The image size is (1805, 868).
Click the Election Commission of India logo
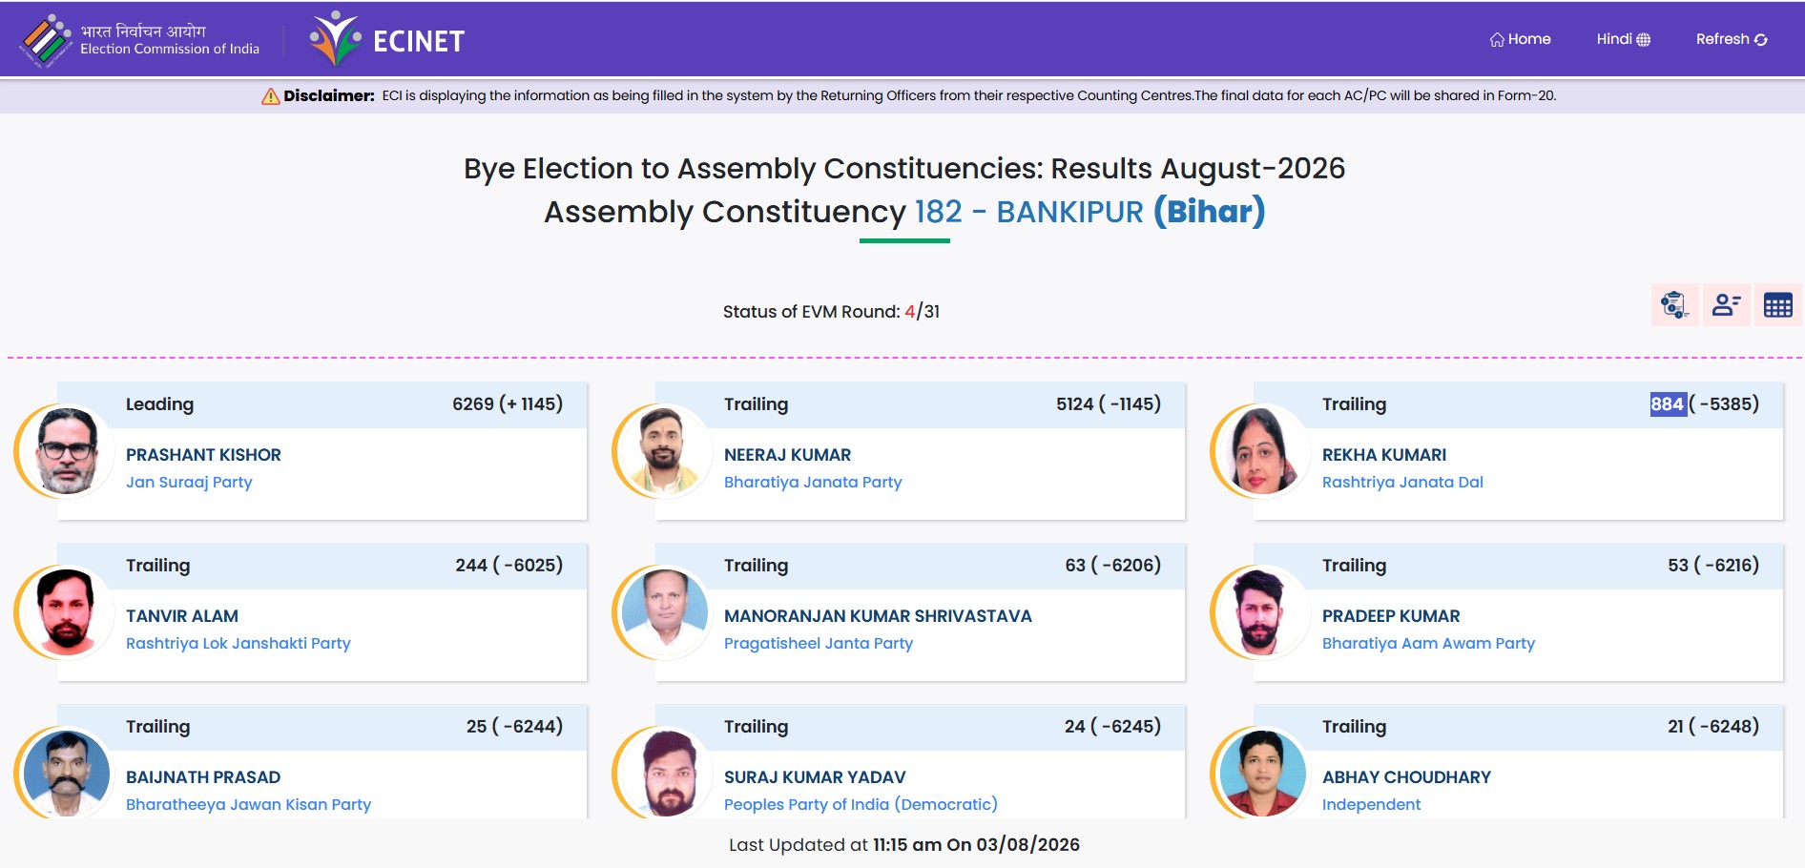tap(141, 40)
